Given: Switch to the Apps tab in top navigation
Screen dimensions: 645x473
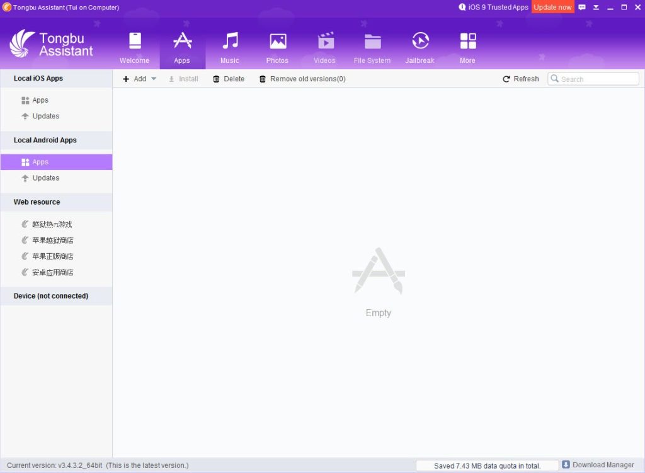Looking at the screenshot, I should pyautogui.click(x=182, y=48).
